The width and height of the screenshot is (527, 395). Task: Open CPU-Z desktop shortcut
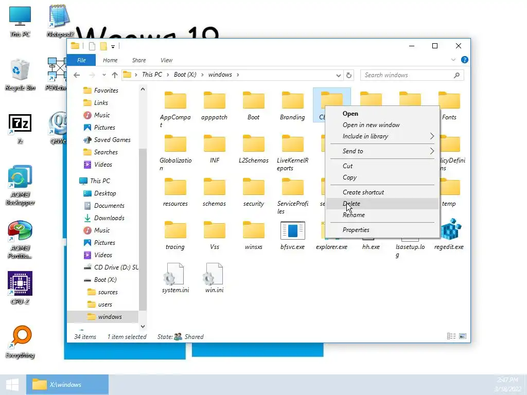click(20, 288)
